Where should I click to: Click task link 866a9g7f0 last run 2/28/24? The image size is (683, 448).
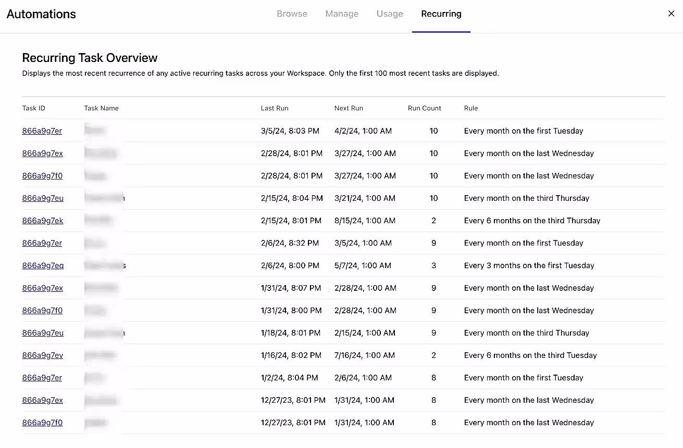click(42, 176)
